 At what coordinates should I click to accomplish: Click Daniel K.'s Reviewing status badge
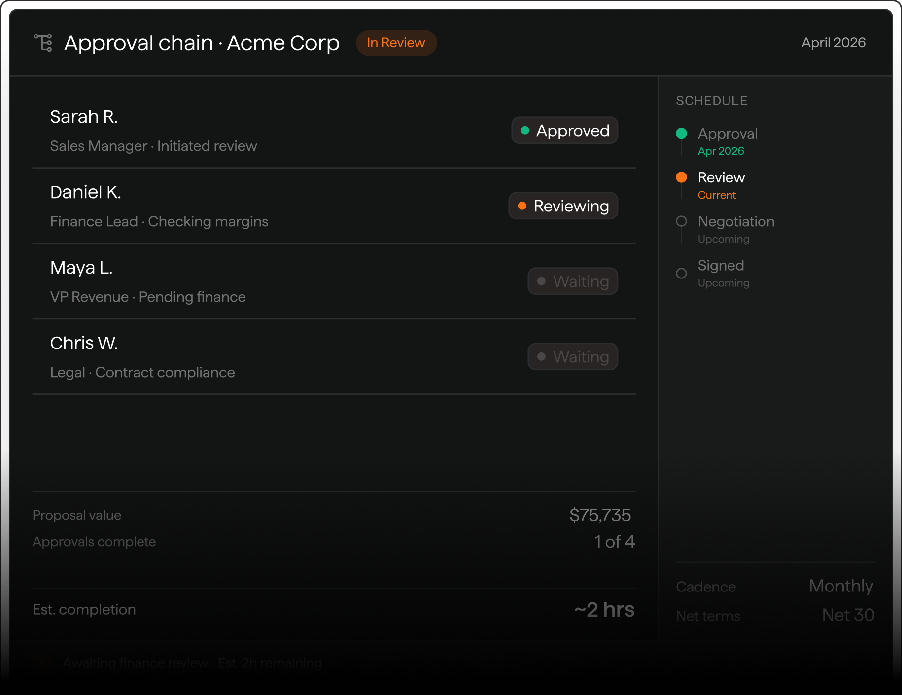563,206
